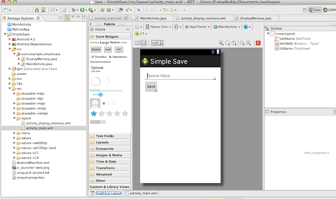Pick the RadioButton widget in Palette

(x=118, y=57)
